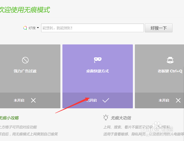Click the 上网、搜索、看片不留历史记录 line

pyautogui.click(x=128, y=127)
